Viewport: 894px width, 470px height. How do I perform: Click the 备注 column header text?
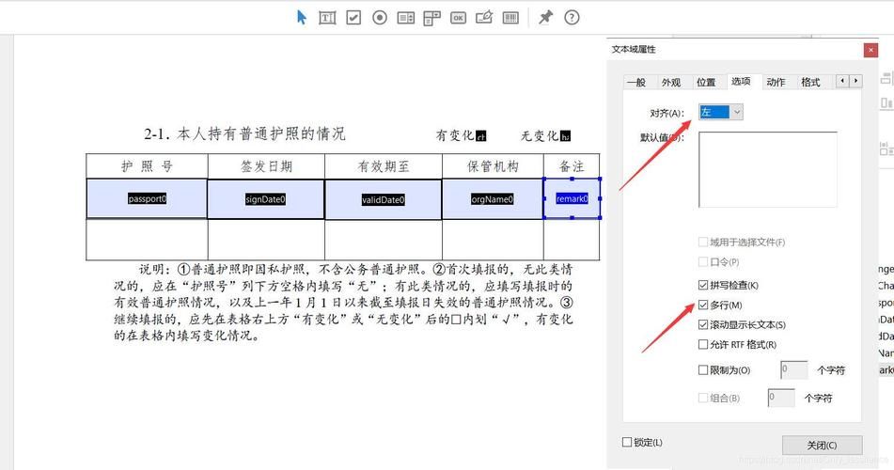point(572,166)
